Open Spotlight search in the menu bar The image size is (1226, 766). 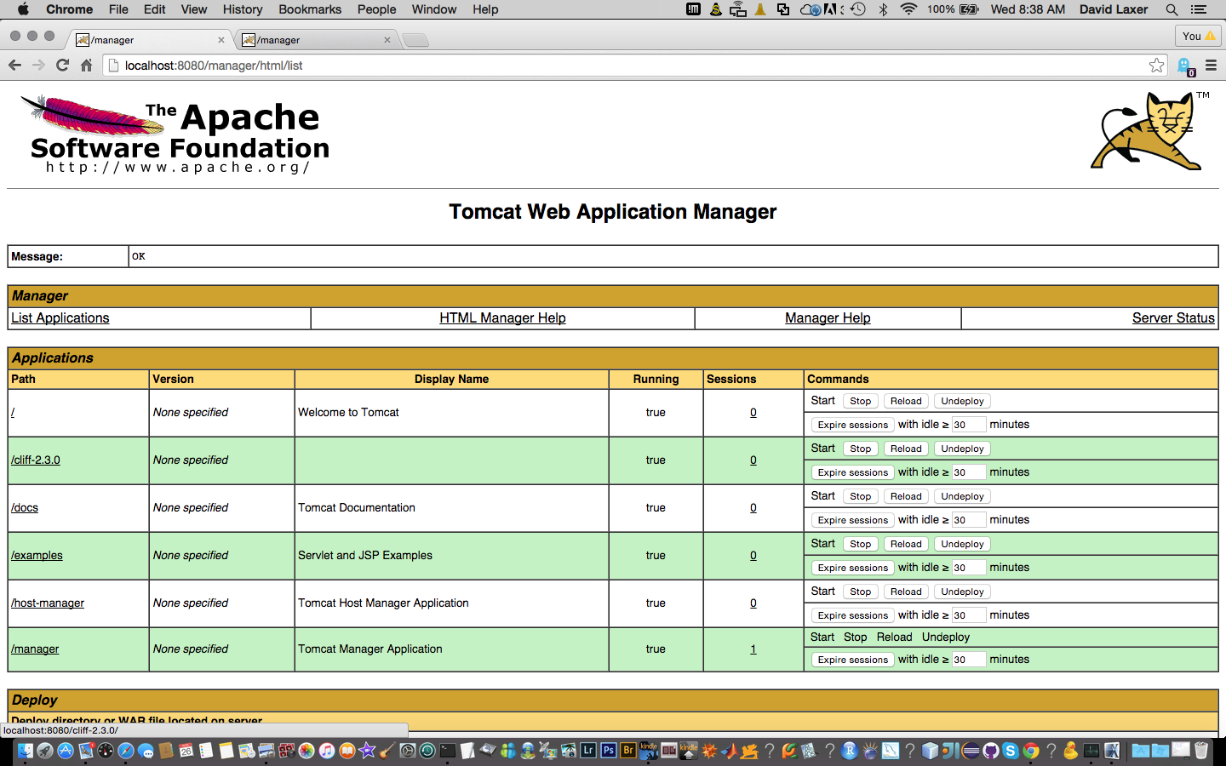click(1172, 9)
